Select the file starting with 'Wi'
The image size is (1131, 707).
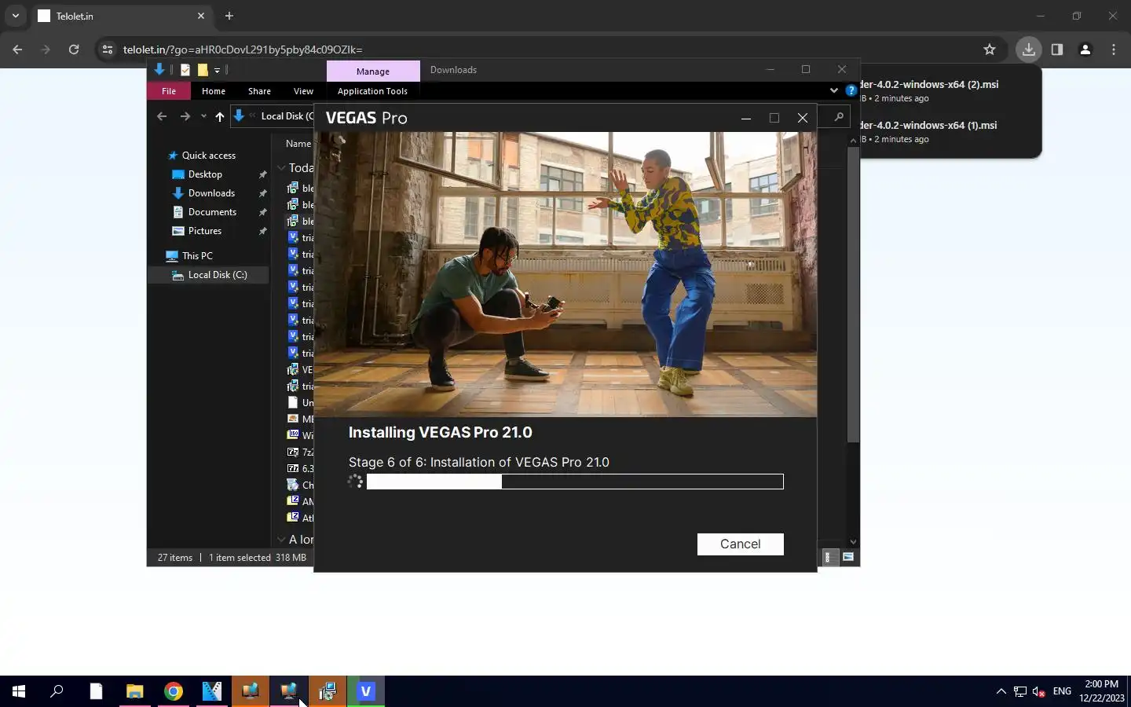click(x=301, y=435)
